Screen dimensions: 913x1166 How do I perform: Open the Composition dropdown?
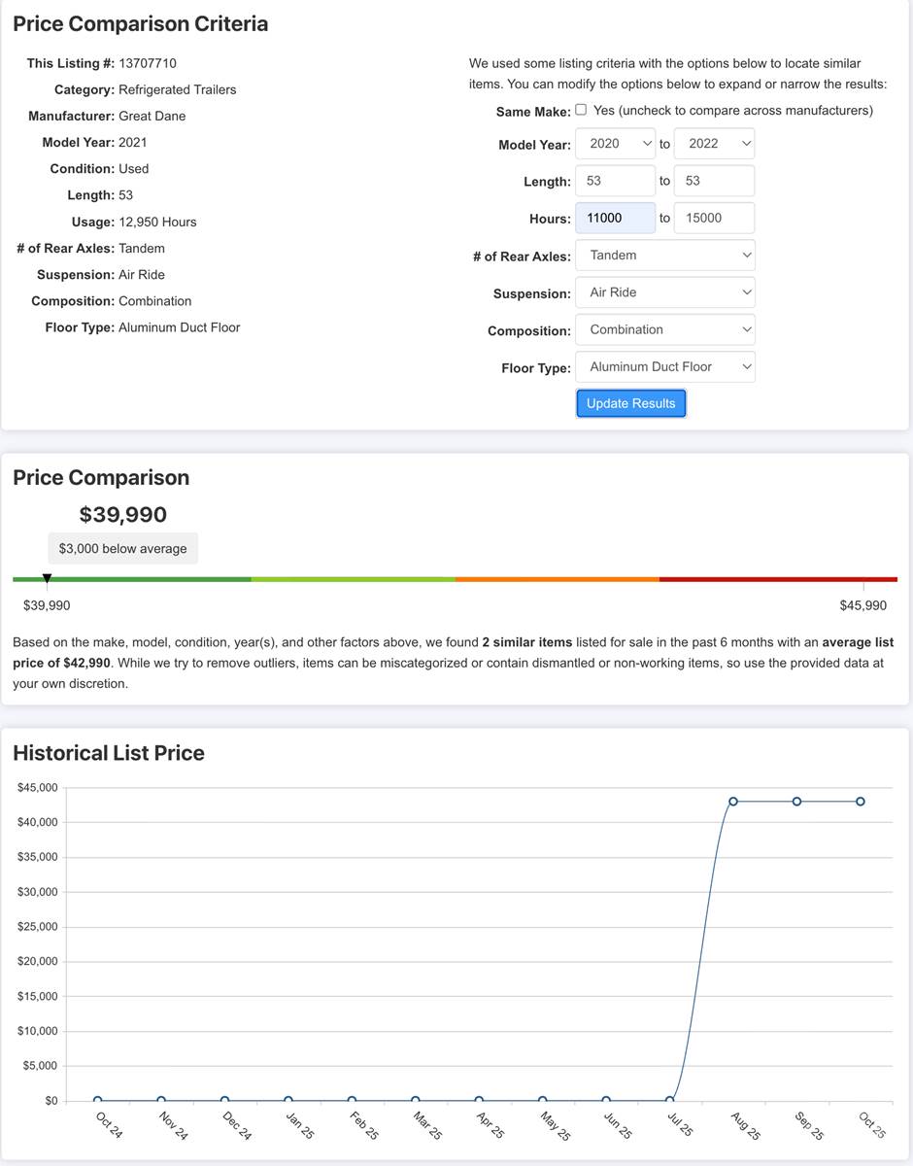click(x=665, y=329)
